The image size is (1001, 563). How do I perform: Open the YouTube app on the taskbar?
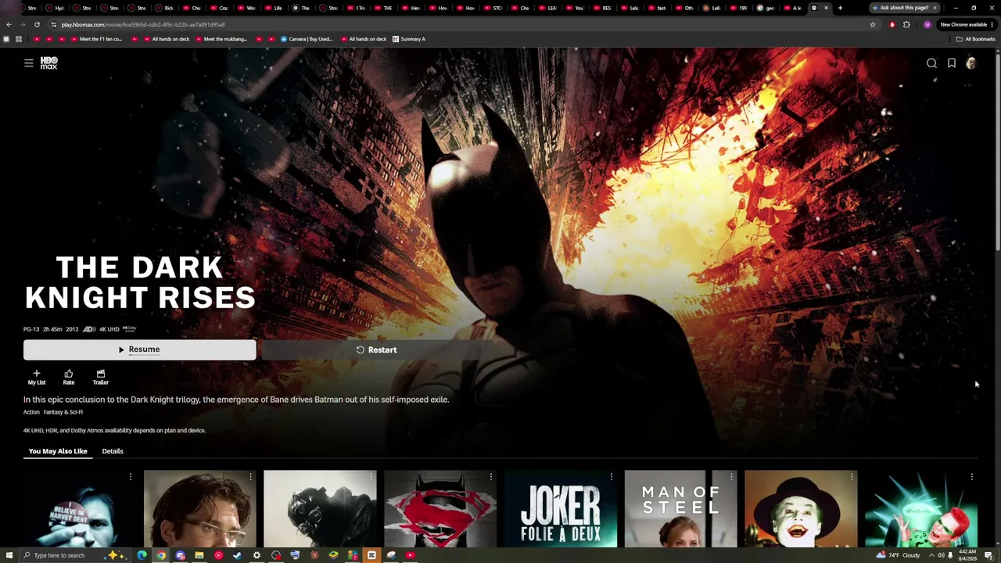[410, 555]
